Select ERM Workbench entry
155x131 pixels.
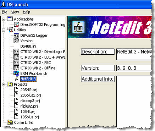click(34, 73)
